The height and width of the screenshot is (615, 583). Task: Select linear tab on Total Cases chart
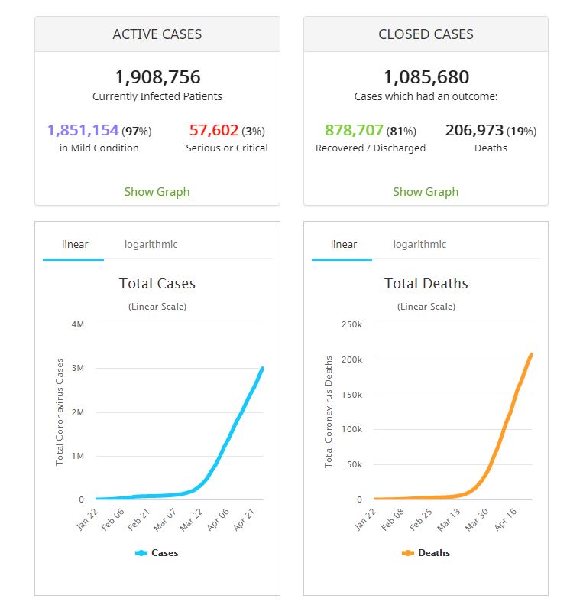(75, 245)
